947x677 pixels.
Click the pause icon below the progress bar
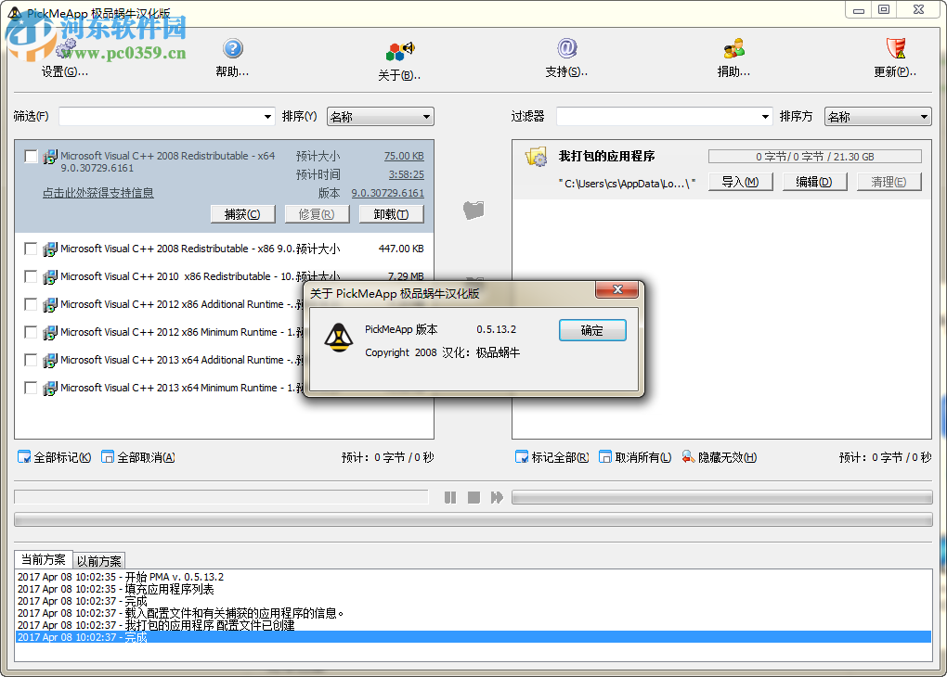click(450, 497)
